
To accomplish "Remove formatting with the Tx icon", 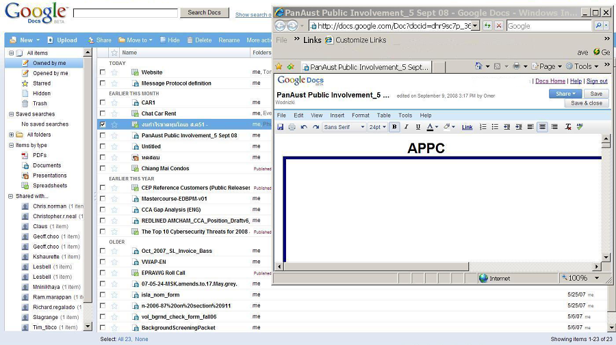I will pos(567,127).
